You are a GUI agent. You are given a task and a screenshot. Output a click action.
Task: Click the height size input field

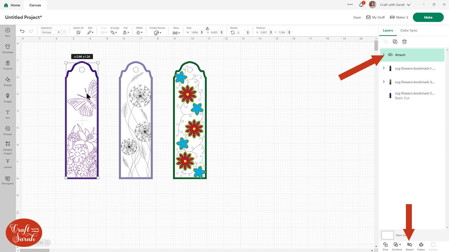coord(215,32)
